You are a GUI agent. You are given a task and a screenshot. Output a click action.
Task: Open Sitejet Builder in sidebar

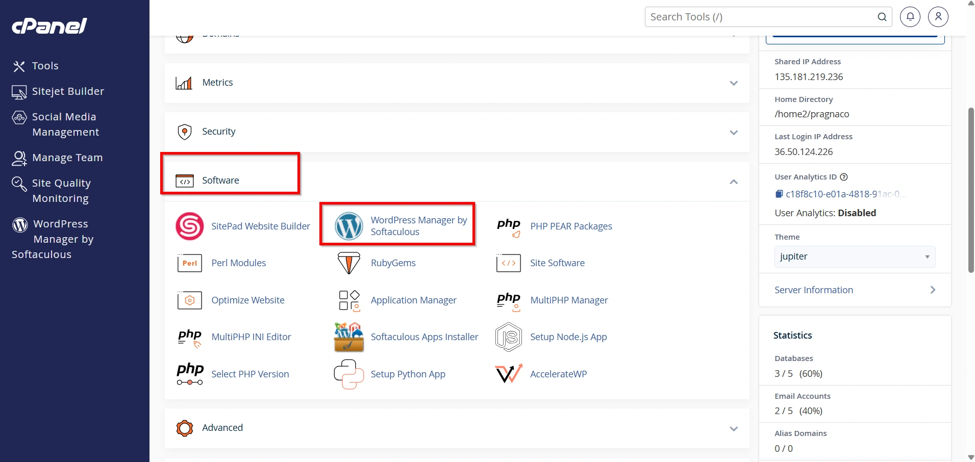[x=58, y=91]
